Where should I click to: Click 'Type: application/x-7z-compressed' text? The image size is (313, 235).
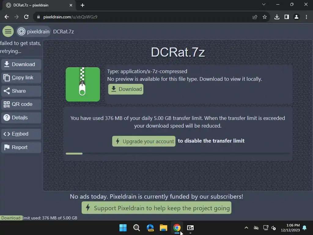point(147,71)
